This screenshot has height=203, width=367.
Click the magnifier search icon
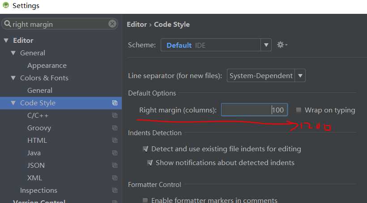tap(8, 24)
